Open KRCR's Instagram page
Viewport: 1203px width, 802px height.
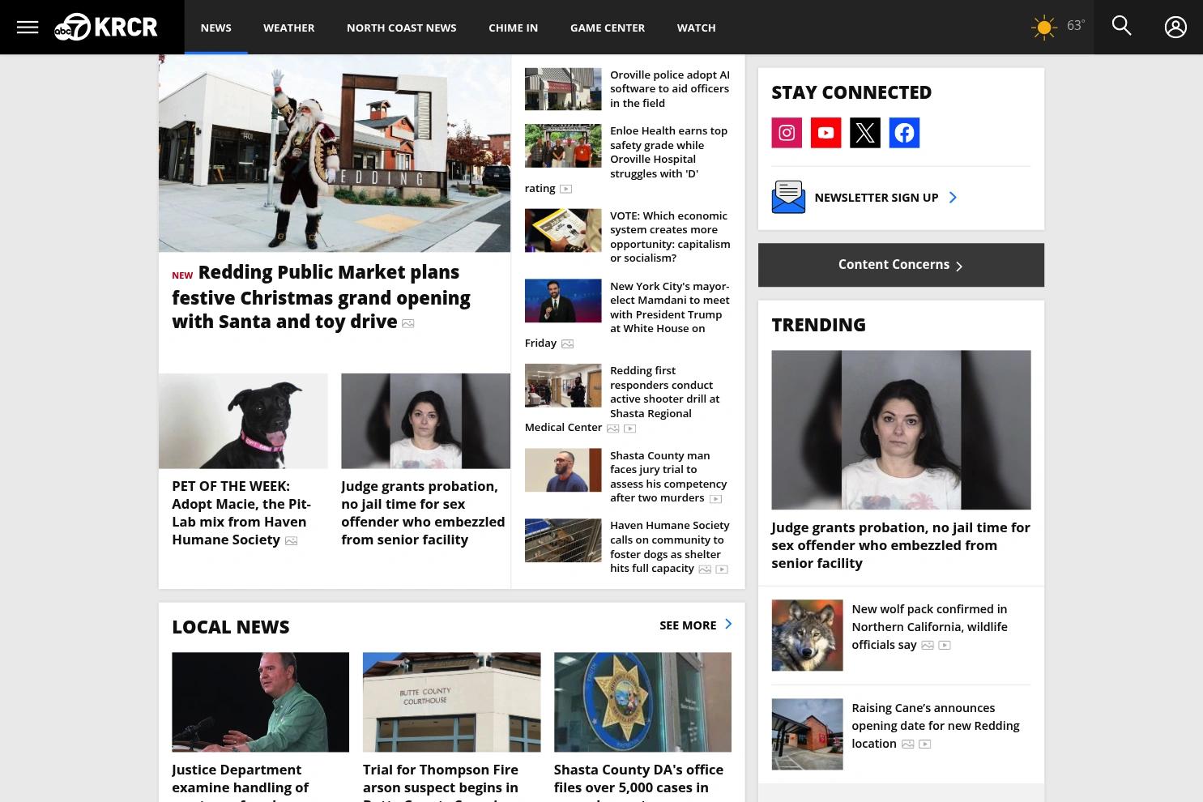787,133
